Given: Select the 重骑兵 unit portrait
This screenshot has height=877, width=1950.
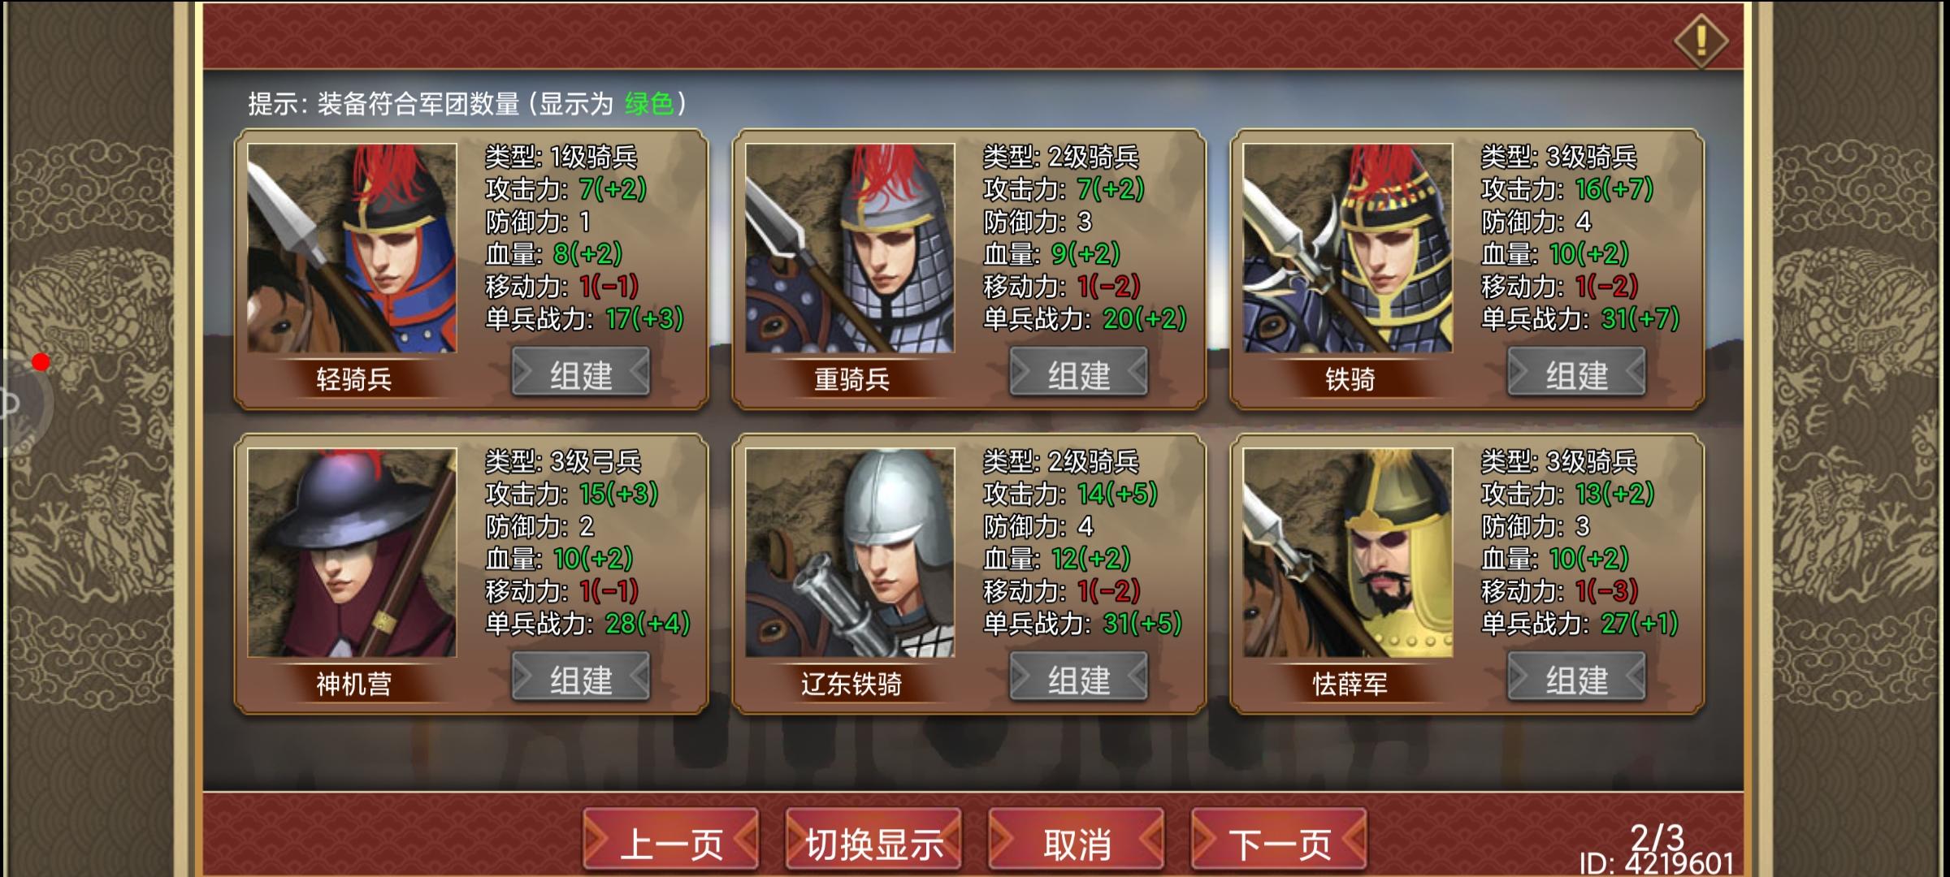Looking at the screenshot, I should pos(850,248).
